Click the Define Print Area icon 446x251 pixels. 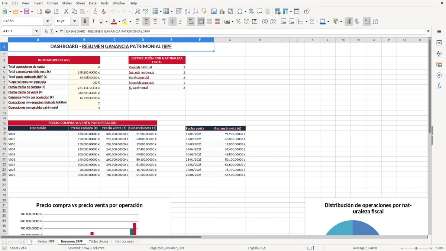[278, 12]
